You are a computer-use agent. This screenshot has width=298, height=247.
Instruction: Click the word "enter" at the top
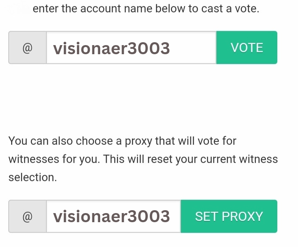click(x=45, y=9)
